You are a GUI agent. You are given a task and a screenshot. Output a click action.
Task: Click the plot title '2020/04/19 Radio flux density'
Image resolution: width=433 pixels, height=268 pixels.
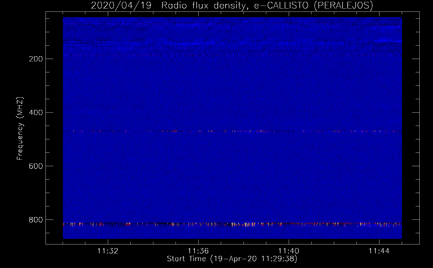232,5
